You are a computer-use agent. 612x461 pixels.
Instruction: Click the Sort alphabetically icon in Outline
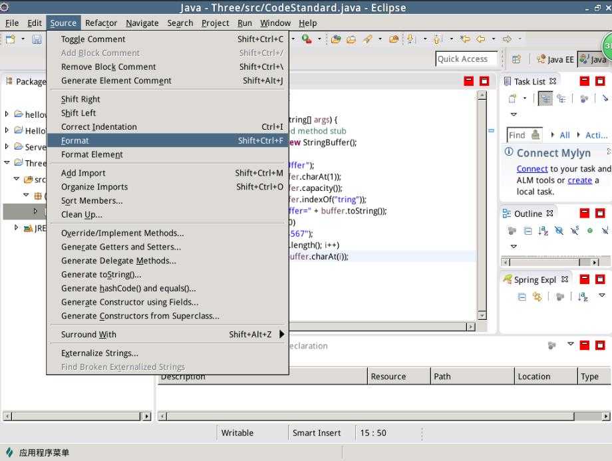[543, 231]
